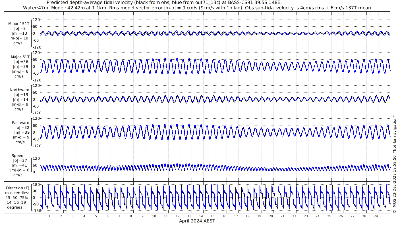
Task: Select the "Minor 151T" panel label
Action: [x=19, y=24]
